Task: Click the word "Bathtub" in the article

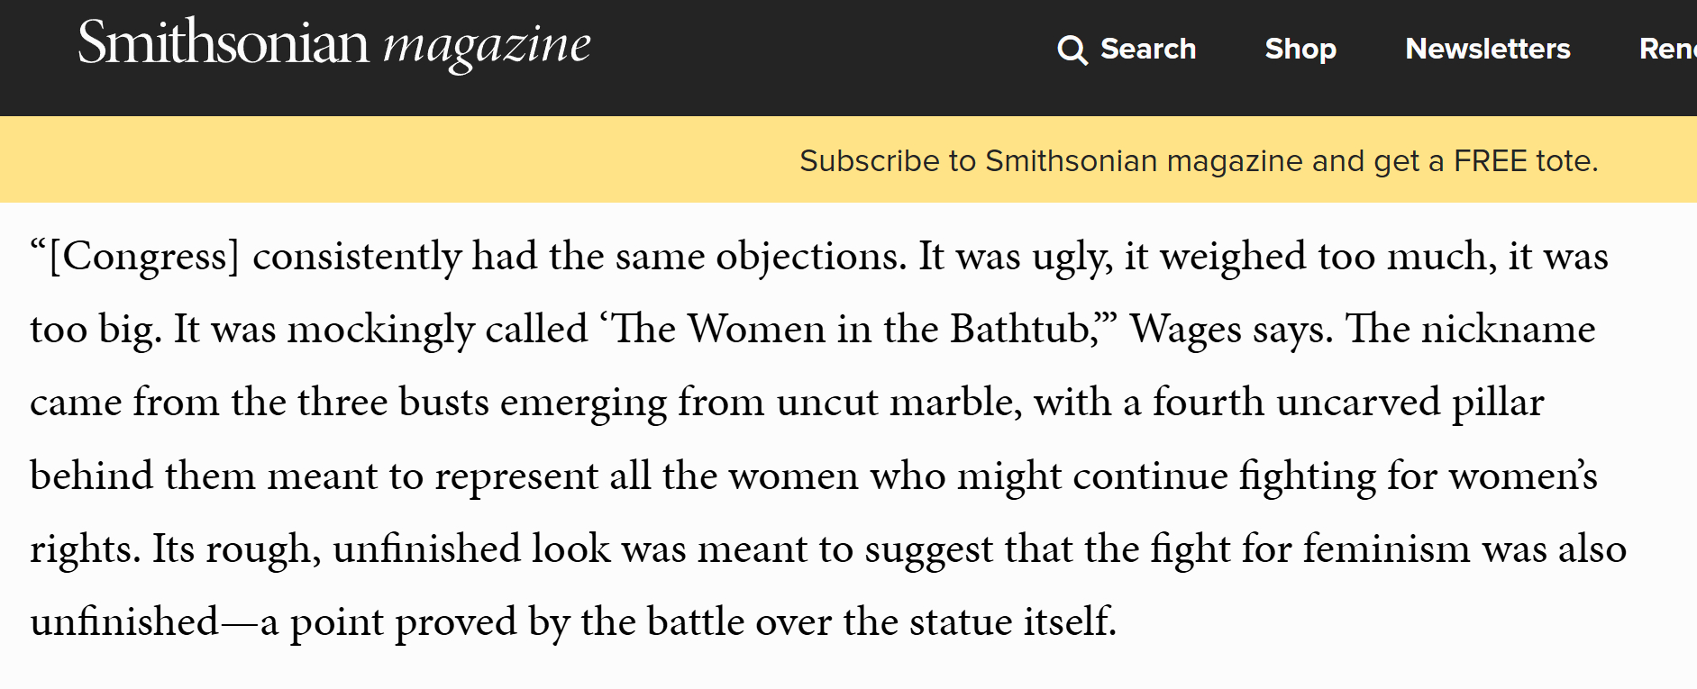Action: 1021,329
